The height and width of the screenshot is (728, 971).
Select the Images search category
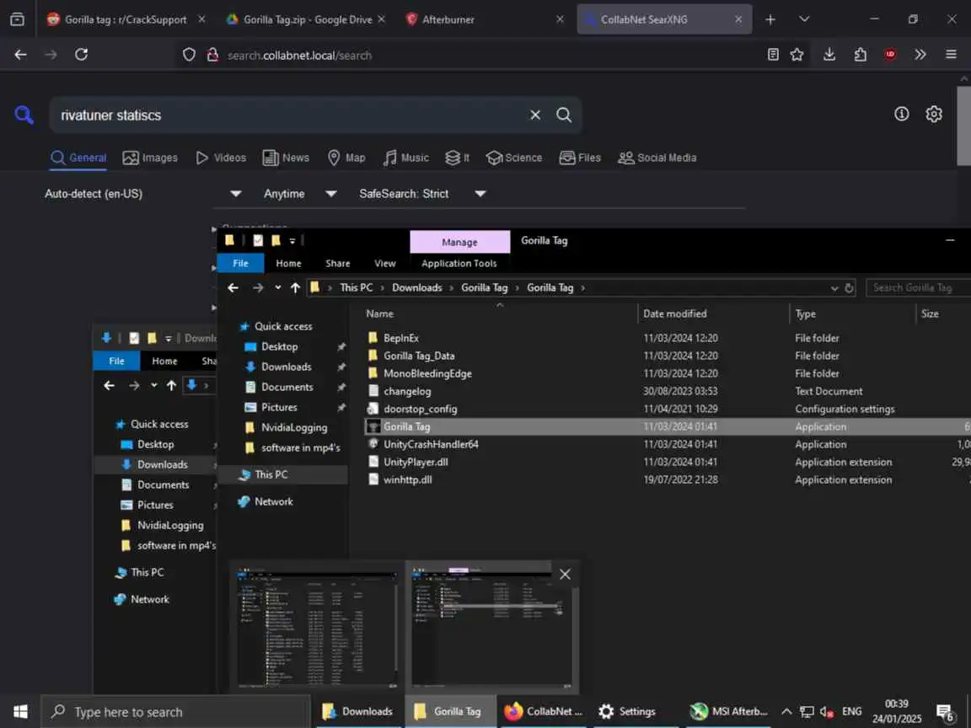click(x=150, y=158)
